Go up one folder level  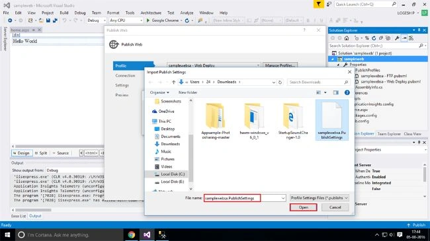click(x=173, y=82)
